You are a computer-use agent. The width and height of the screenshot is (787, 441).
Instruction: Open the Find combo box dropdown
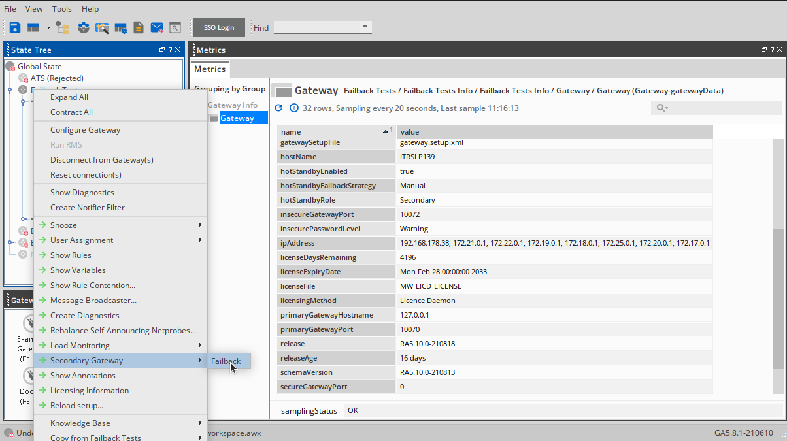tap(364, 27)
